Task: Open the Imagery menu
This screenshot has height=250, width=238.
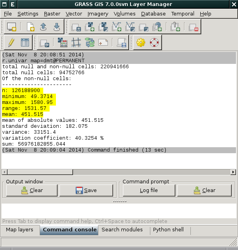Action: pos(98,14)
